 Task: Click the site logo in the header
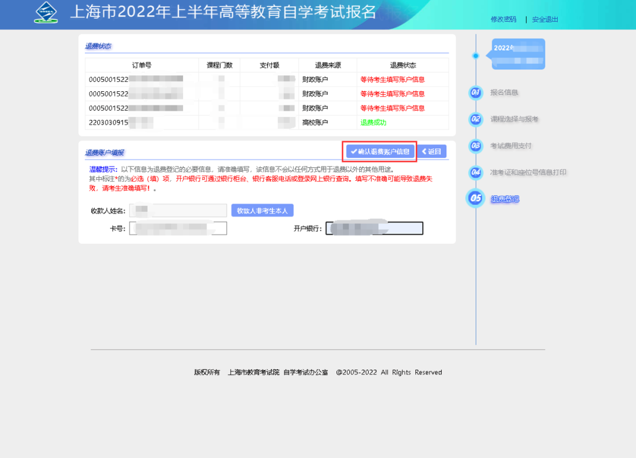click(x=45, y=12)
